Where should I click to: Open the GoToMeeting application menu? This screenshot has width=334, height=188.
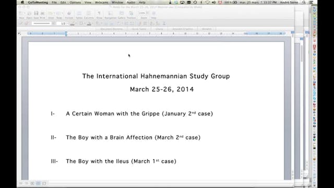click(x=38, y=2)
